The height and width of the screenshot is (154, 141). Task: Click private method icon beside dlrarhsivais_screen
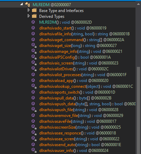coord(34,63)
